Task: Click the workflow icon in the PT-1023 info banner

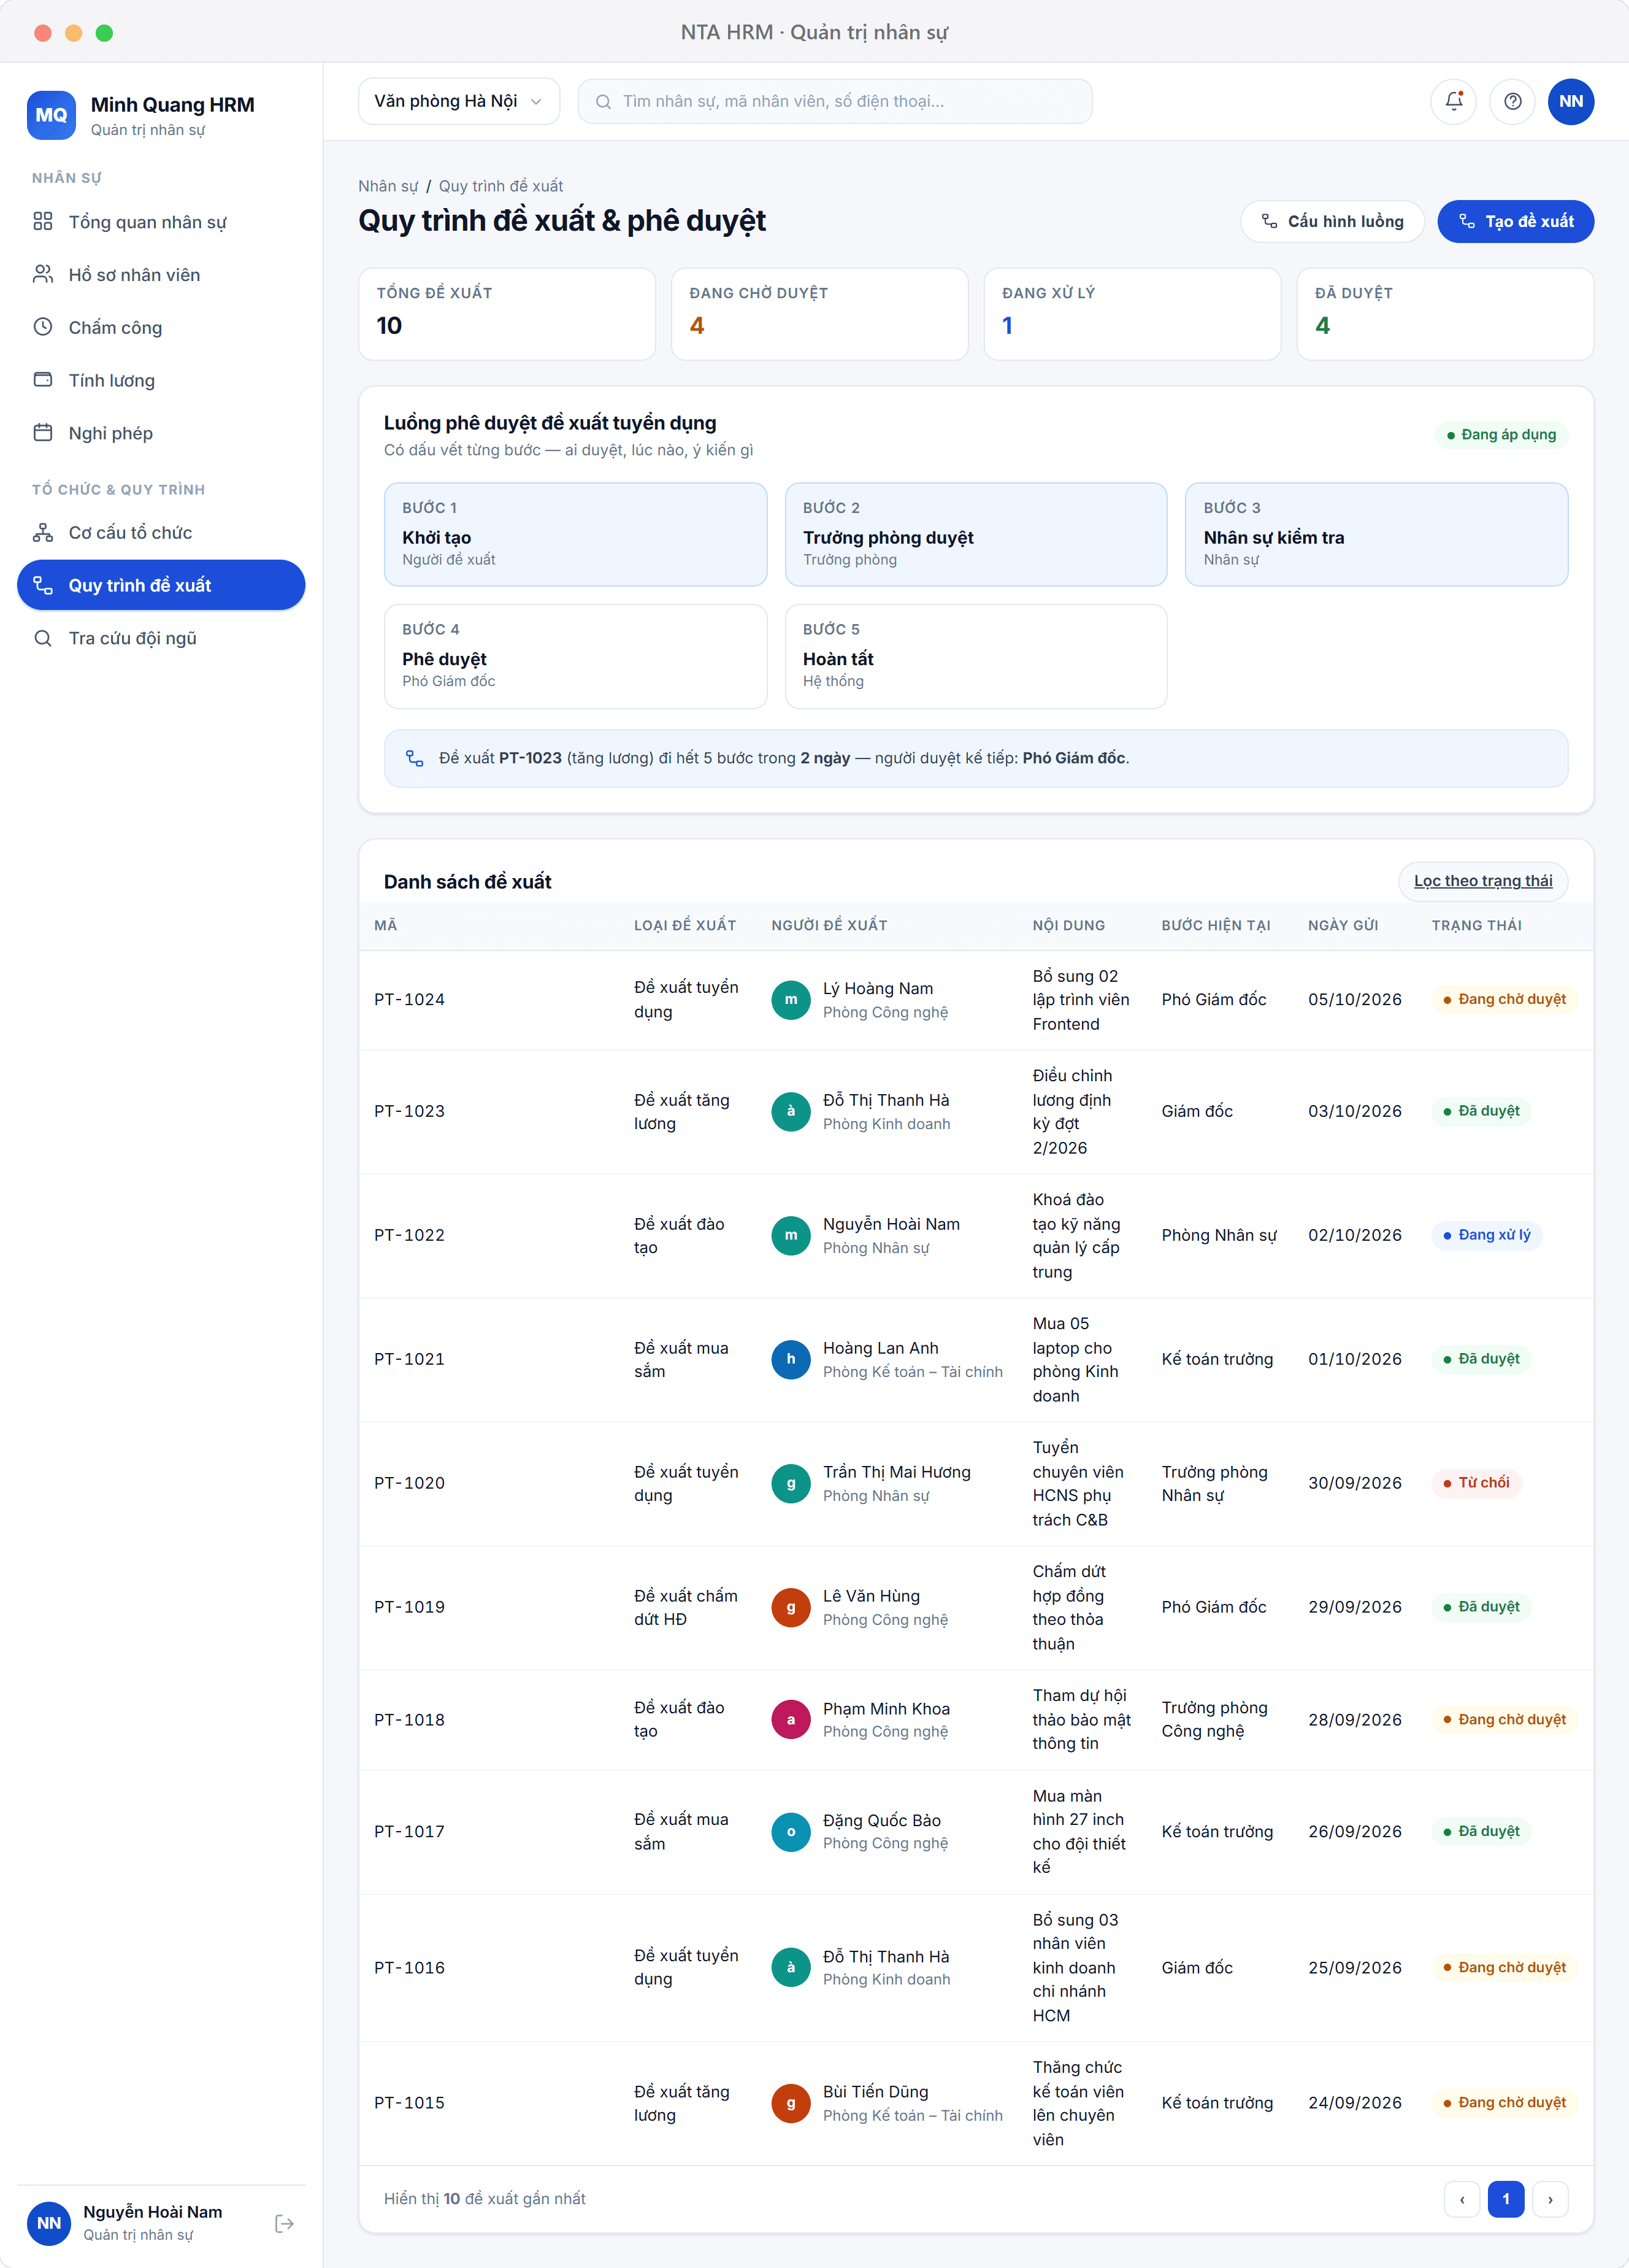Action: click(x=415, y=758)
